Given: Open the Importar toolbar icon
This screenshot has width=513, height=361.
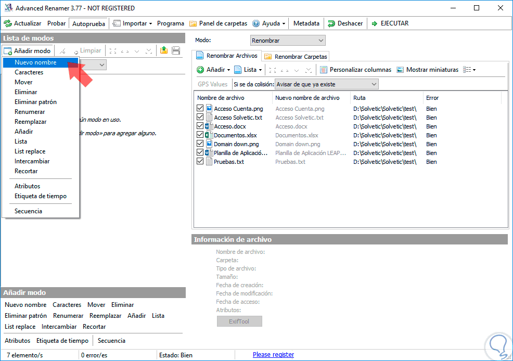Looking at the screenshot, I should click(117, 23).
